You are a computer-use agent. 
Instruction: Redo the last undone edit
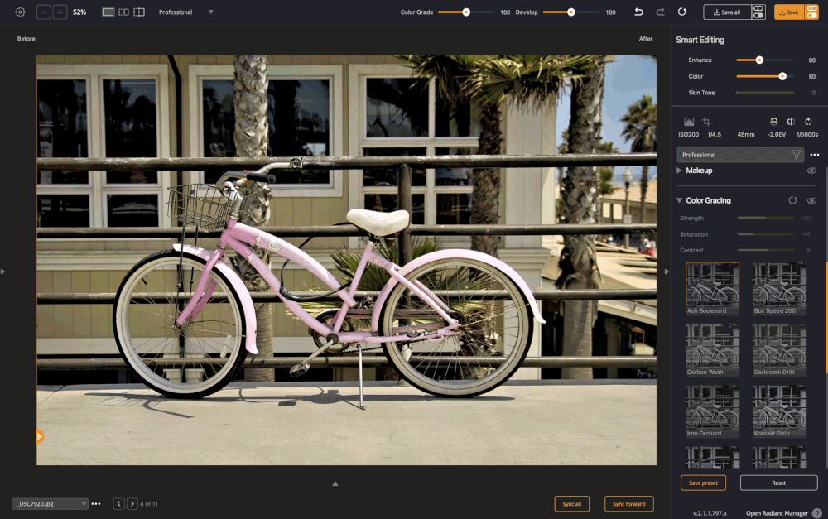click(x=660, y=12)
